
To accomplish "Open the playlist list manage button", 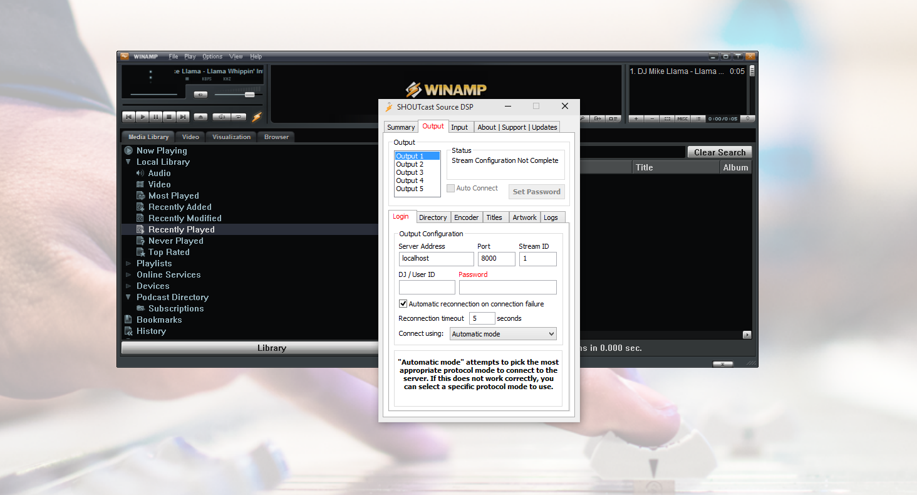I will coord(698,118).
